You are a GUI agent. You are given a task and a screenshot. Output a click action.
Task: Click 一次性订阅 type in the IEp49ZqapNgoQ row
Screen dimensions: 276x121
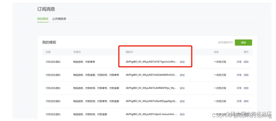pyautogui.click(x=220, y=101)
